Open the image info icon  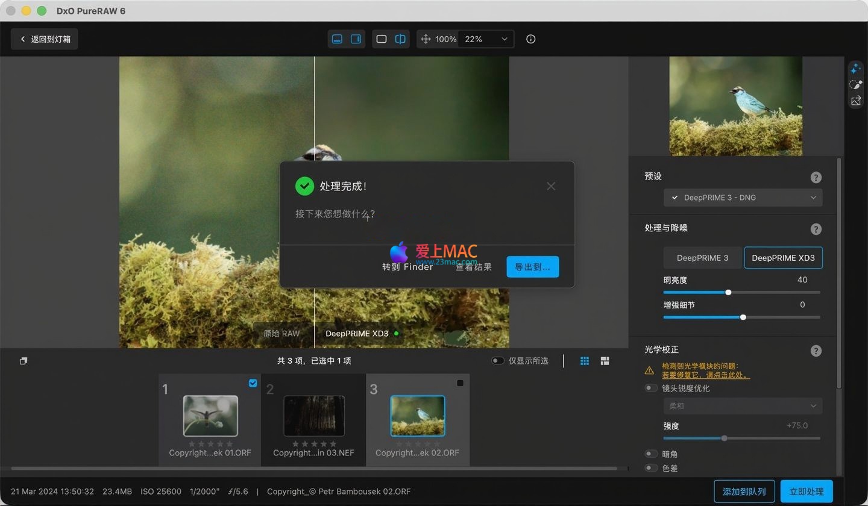point(530,39)
